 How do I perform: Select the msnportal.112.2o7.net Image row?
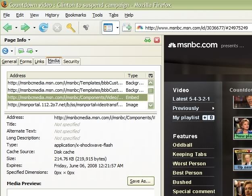(x=77, y=105)
